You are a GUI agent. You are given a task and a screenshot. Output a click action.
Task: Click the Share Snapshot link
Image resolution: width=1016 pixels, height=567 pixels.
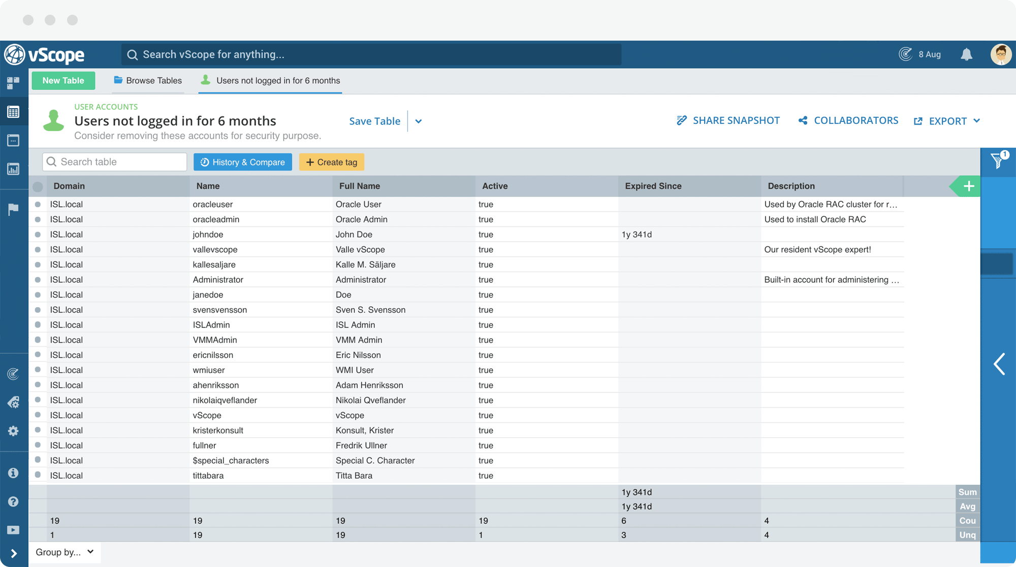click(728, 120)
